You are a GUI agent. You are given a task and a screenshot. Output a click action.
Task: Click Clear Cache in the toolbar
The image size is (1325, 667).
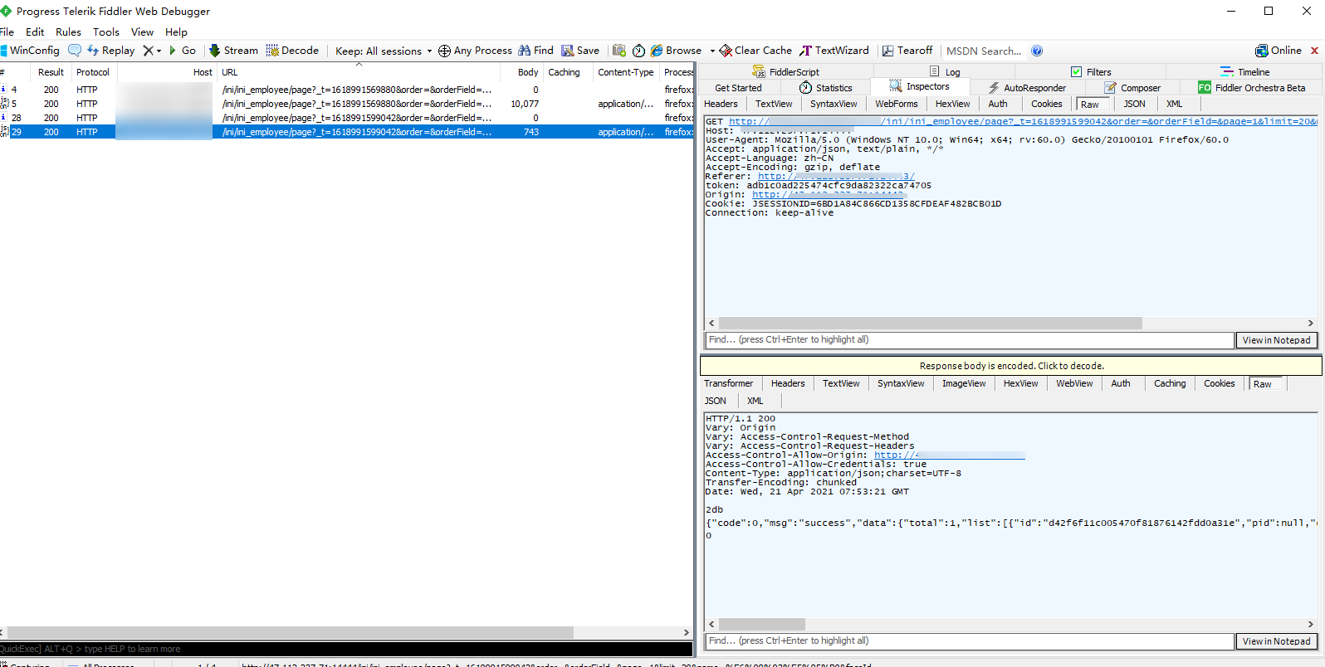tap(755, 51)
